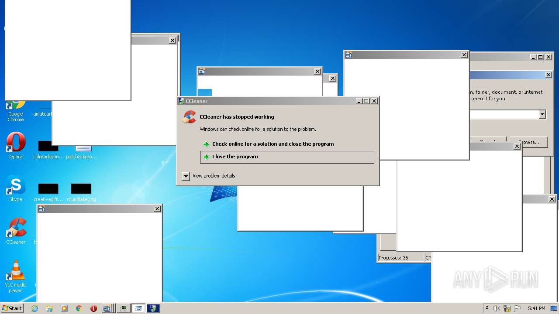The image size is (559, 314).
Task: Launch Opera from the taskbar
Action: coord(93,308)
